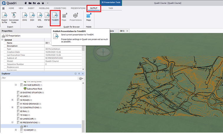Click the Explorer Filter field
The height and width of the screenshot is (134, 223).
tap(38, 78)
